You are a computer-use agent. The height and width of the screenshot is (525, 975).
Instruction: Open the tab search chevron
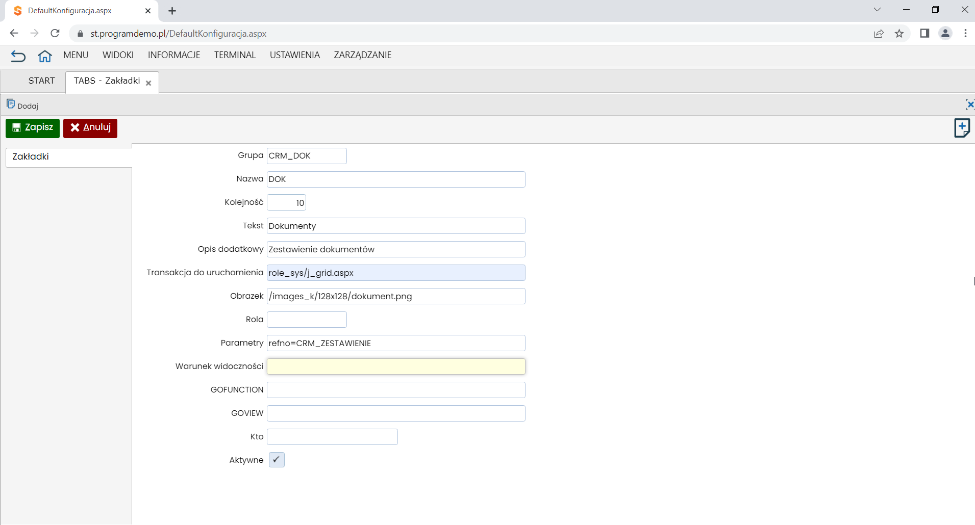[x=877, y=10]
